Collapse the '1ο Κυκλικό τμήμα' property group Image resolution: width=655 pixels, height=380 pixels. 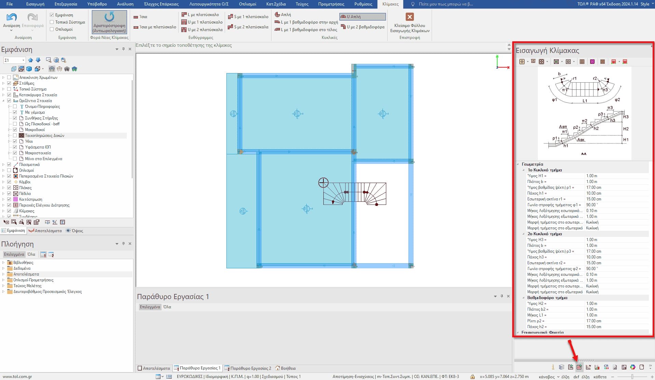[524, 170]
